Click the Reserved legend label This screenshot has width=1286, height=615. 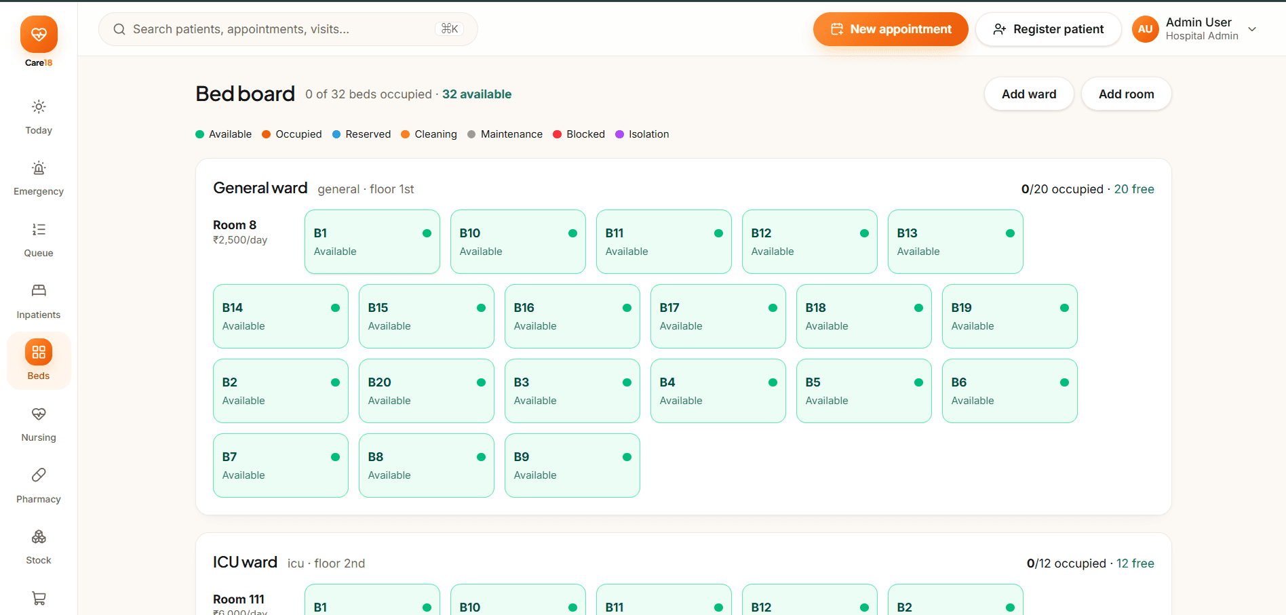coord(368,134)
